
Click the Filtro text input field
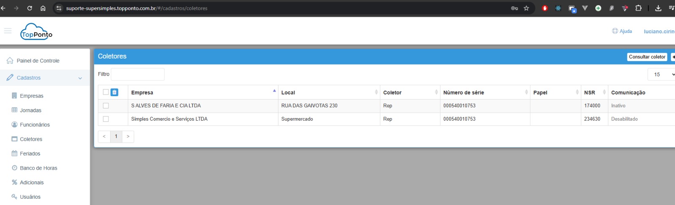pos(138,74)
